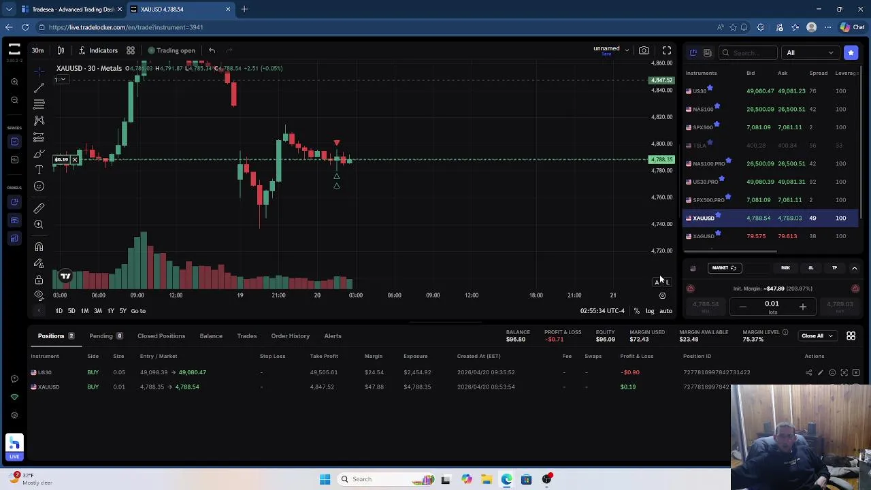Undo the last chart action
This screenshot has width=871, height=490.
pyautogui.click(x=212, y=50)
